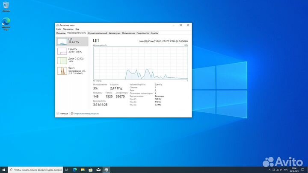Click the 148 processes value
The height and width of the screenshot is (173, 308).
click(96, 97)
